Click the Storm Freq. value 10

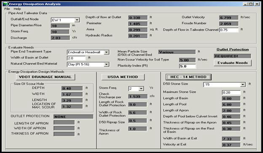[x=60, y=32]
